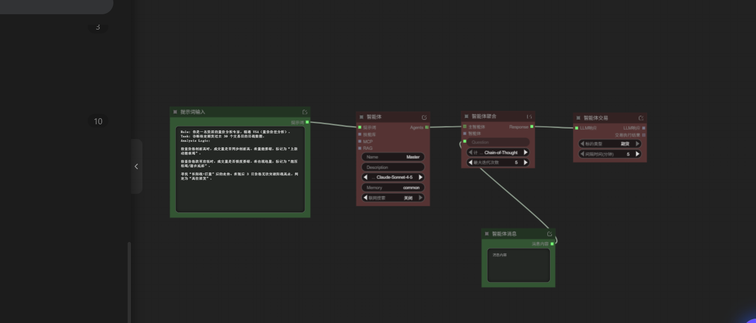
Task: Increase 最大迭代次数 value with right arrow
Action: pyautogui.click(x=525, y=163)
